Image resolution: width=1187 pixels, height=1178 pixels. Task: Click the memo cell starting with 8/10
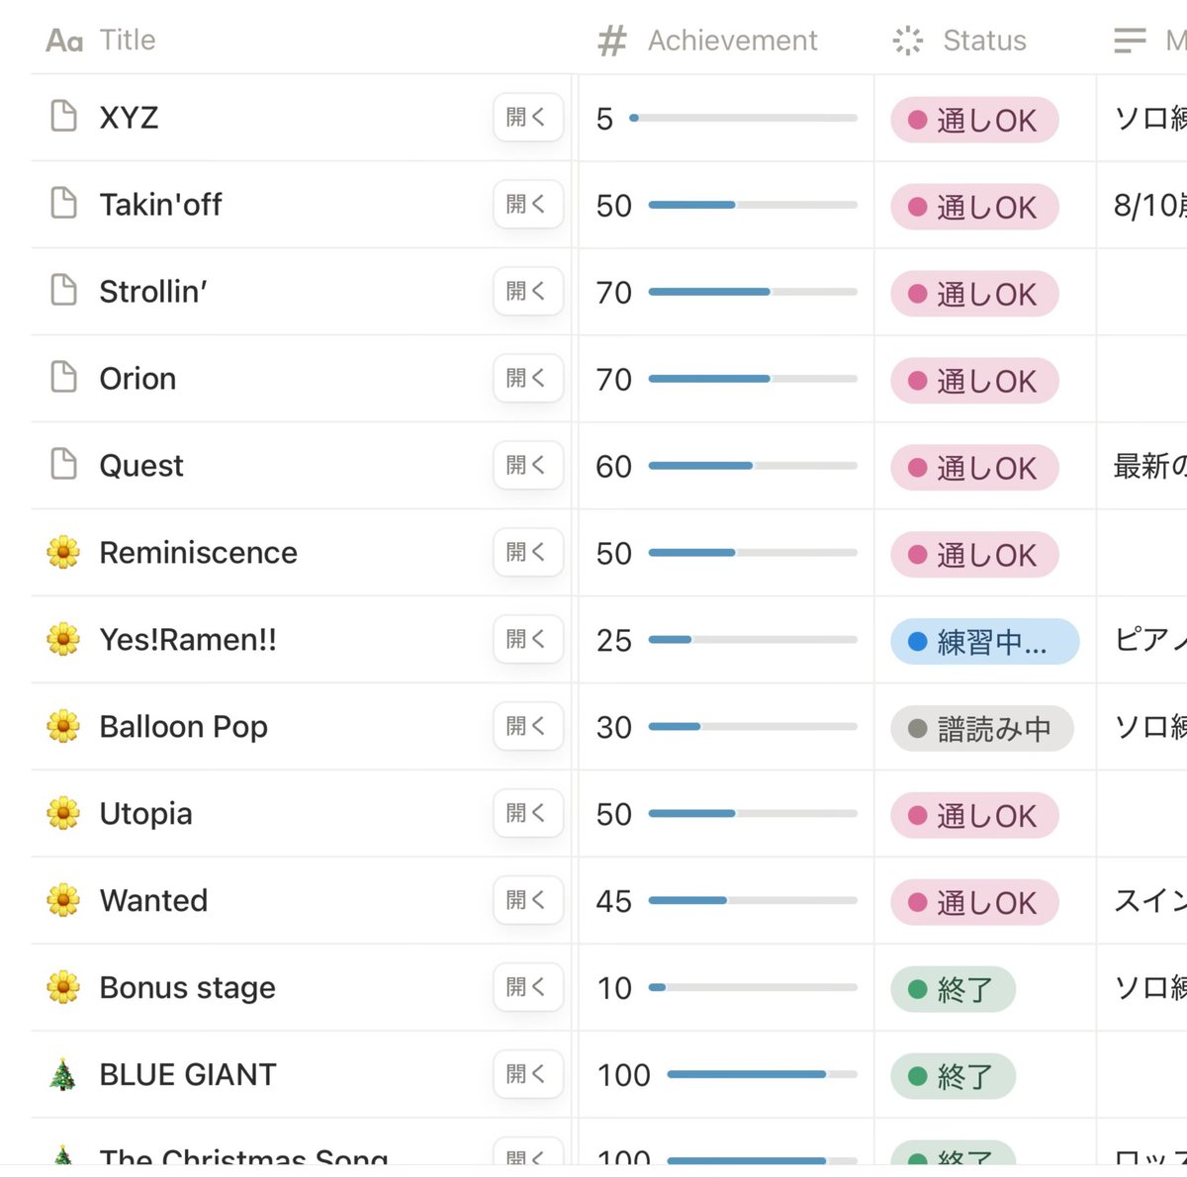tap(1142, 205)
